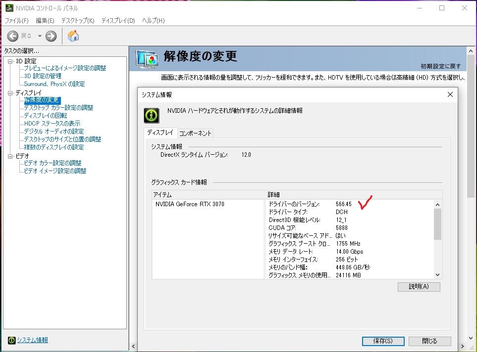Click the システム情報 icon at the bottom left
The height and width of the screenshot is (352, 477).
point(11,340)
